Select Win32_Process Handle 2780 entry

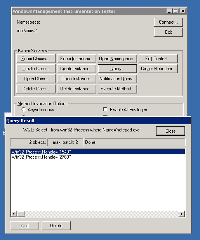pyautogui.click(x=98, y=157)
